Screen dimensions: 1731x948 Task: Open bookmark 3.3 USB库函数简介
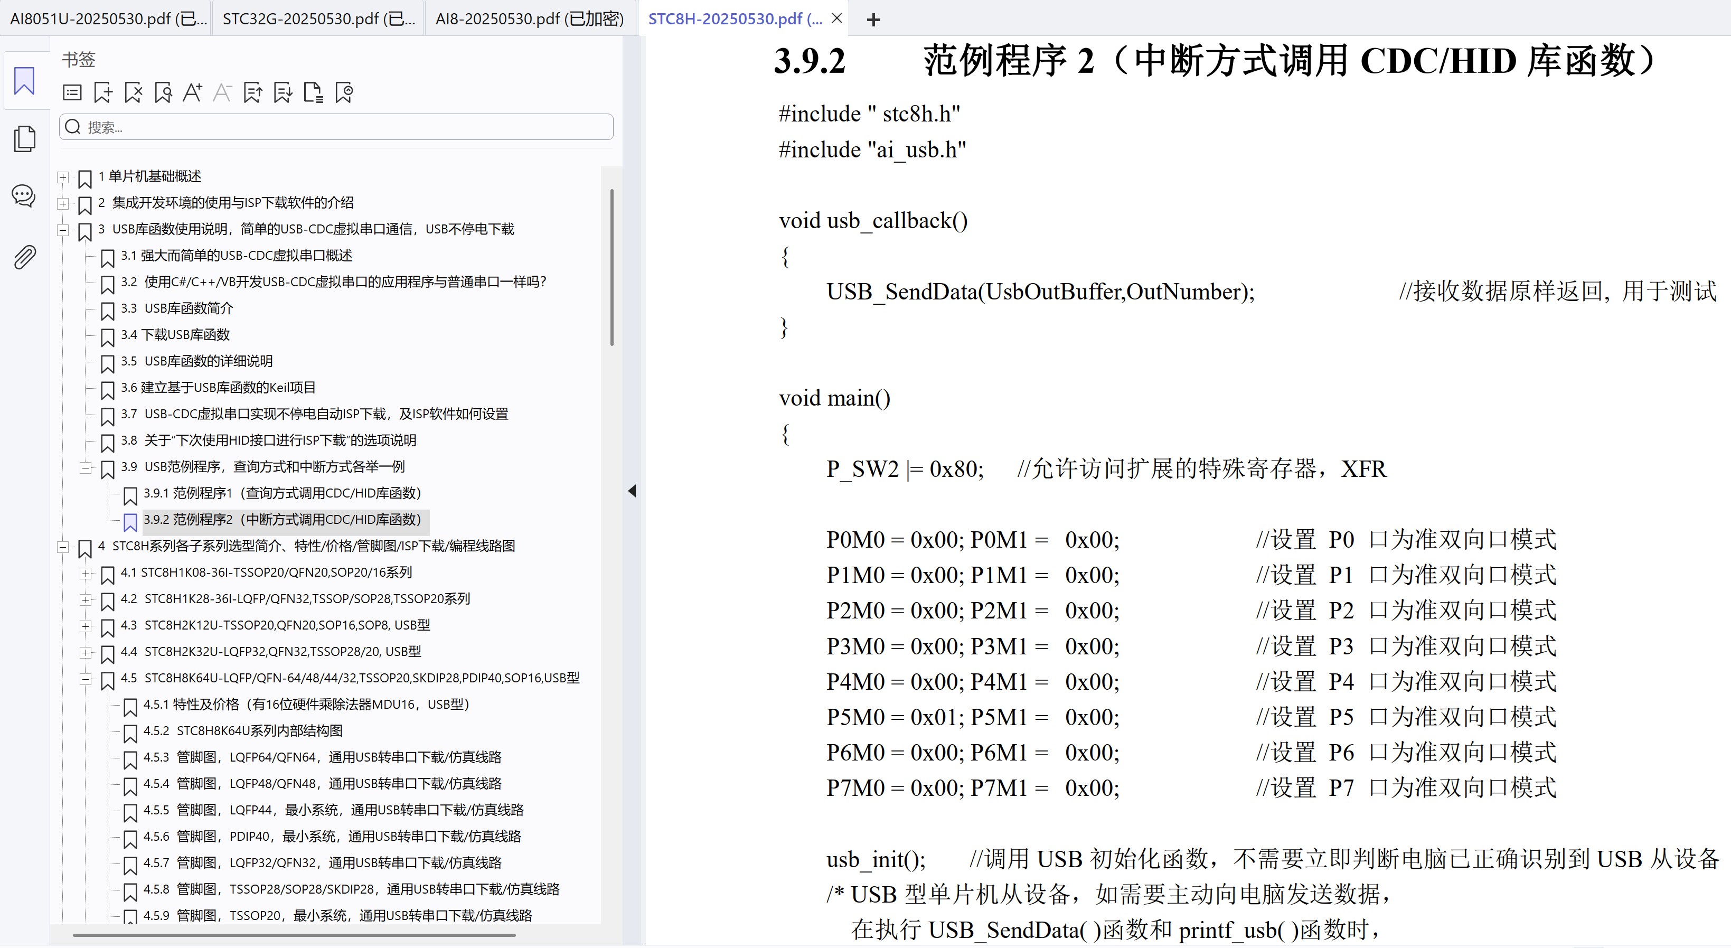[177, 308]
